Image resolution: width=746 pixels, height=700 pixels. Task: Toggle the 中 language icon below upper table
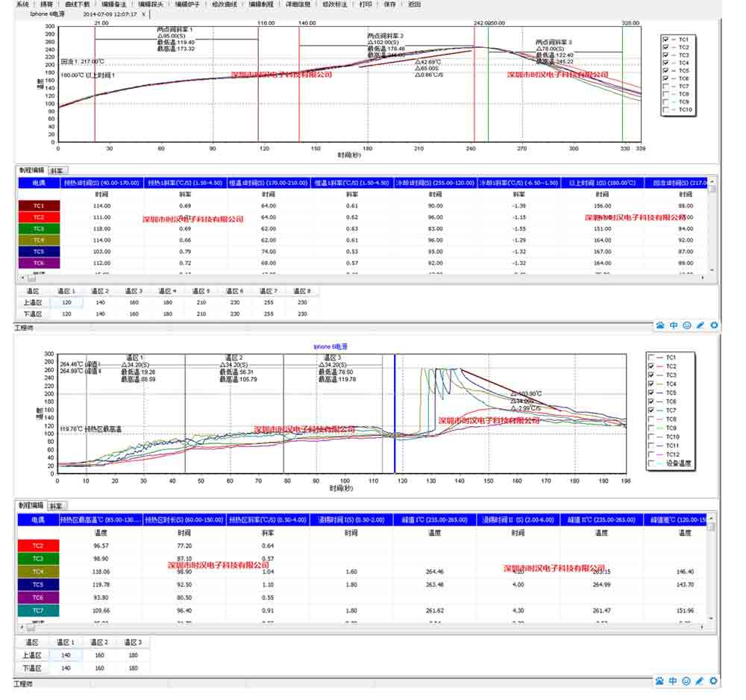pos(674,325)
